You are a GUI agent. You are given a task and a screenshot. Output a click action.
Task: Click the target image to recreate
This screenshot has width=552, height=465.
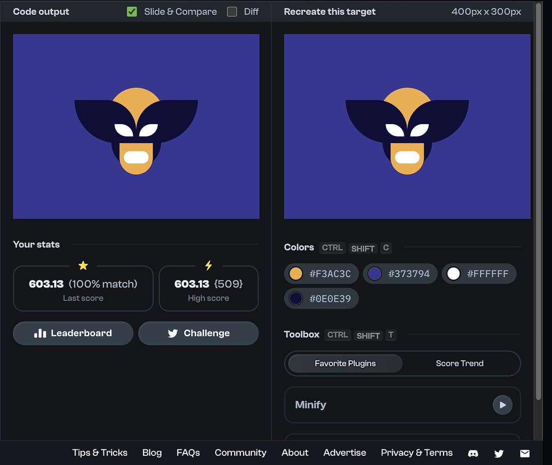tap(407, 126)
